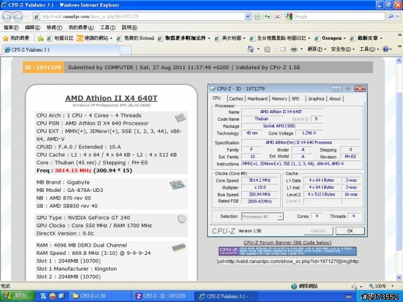
Task: Open the Windows Start button
Action: click(x=18, y=296)
